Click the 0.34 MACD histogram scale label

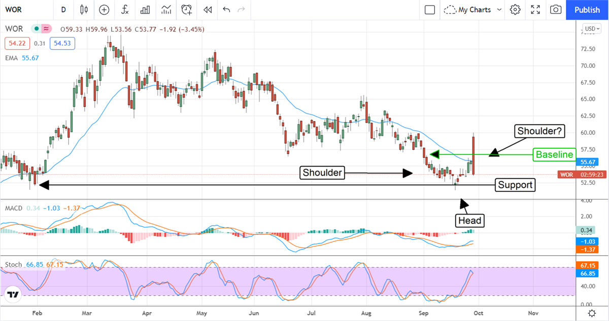[x=587, y=230]
